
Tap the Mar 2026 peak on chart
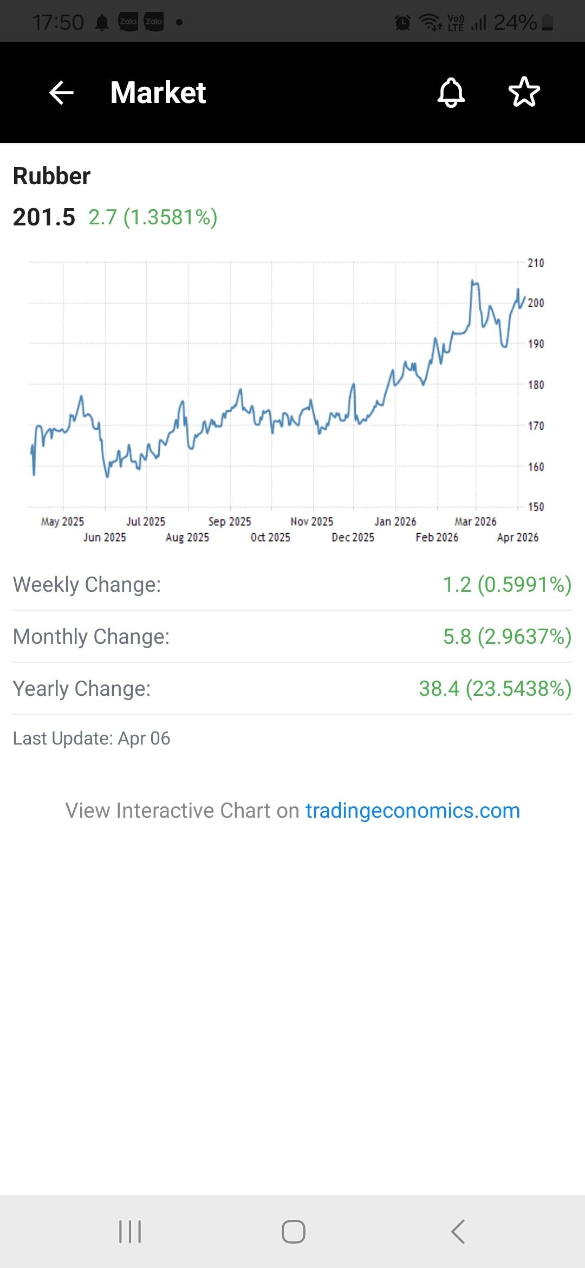pos(473,282)
